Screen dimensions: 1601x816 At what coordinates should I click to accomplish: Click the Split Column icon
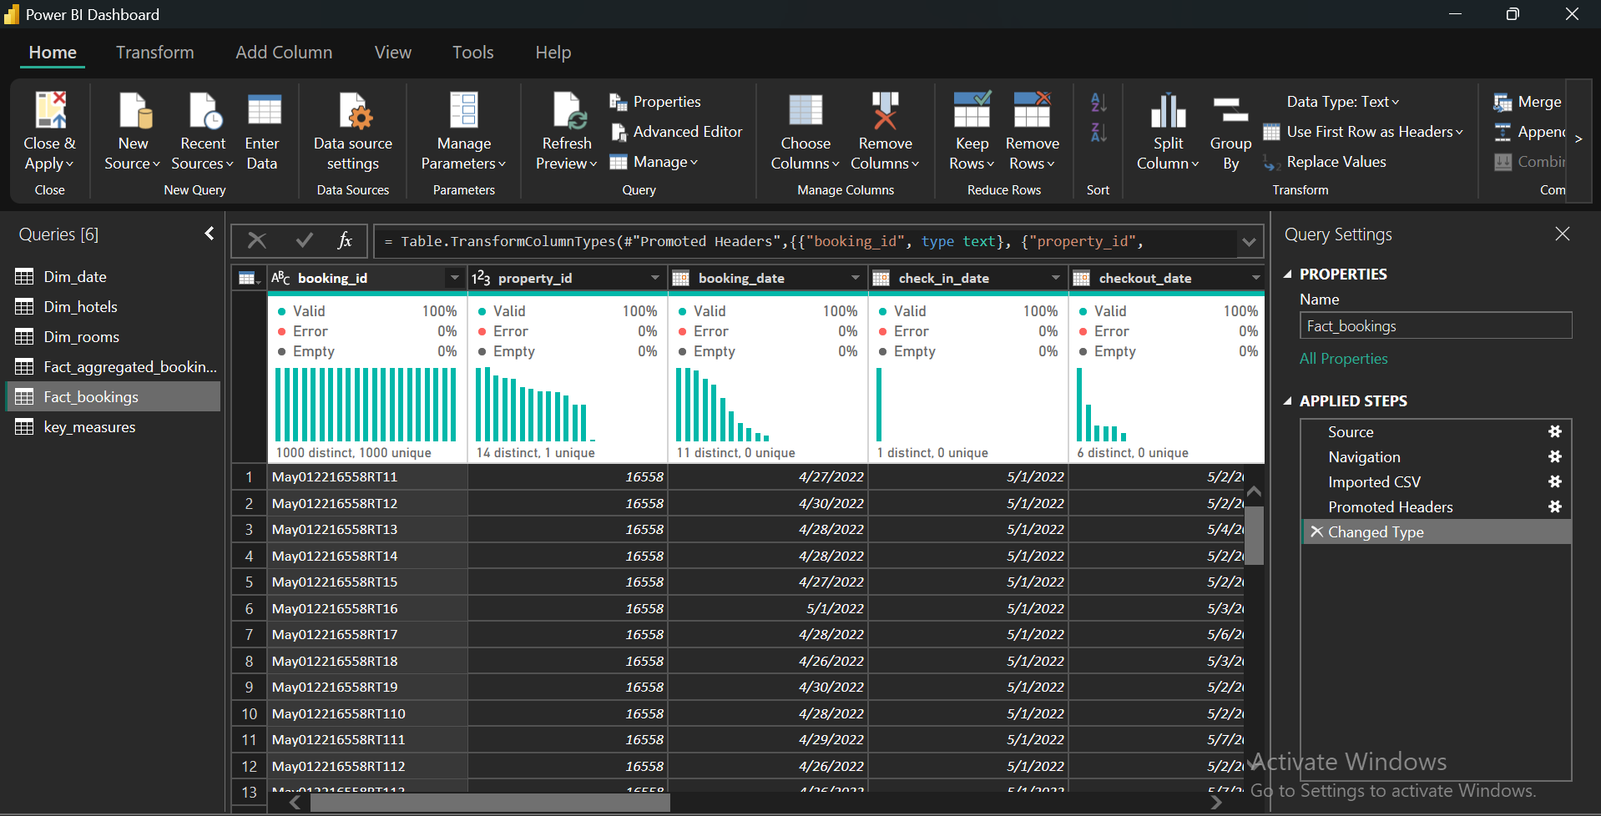coord(1168,110)
